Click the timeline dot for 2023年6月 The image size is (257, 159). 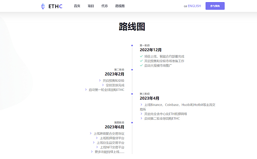click(132, 122)
